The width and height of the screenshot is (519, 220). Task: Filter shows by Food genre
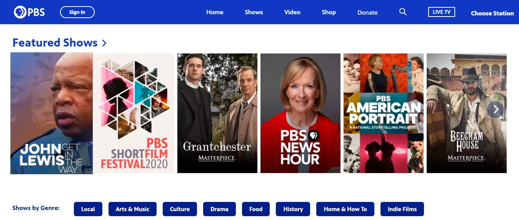[256, 209]
